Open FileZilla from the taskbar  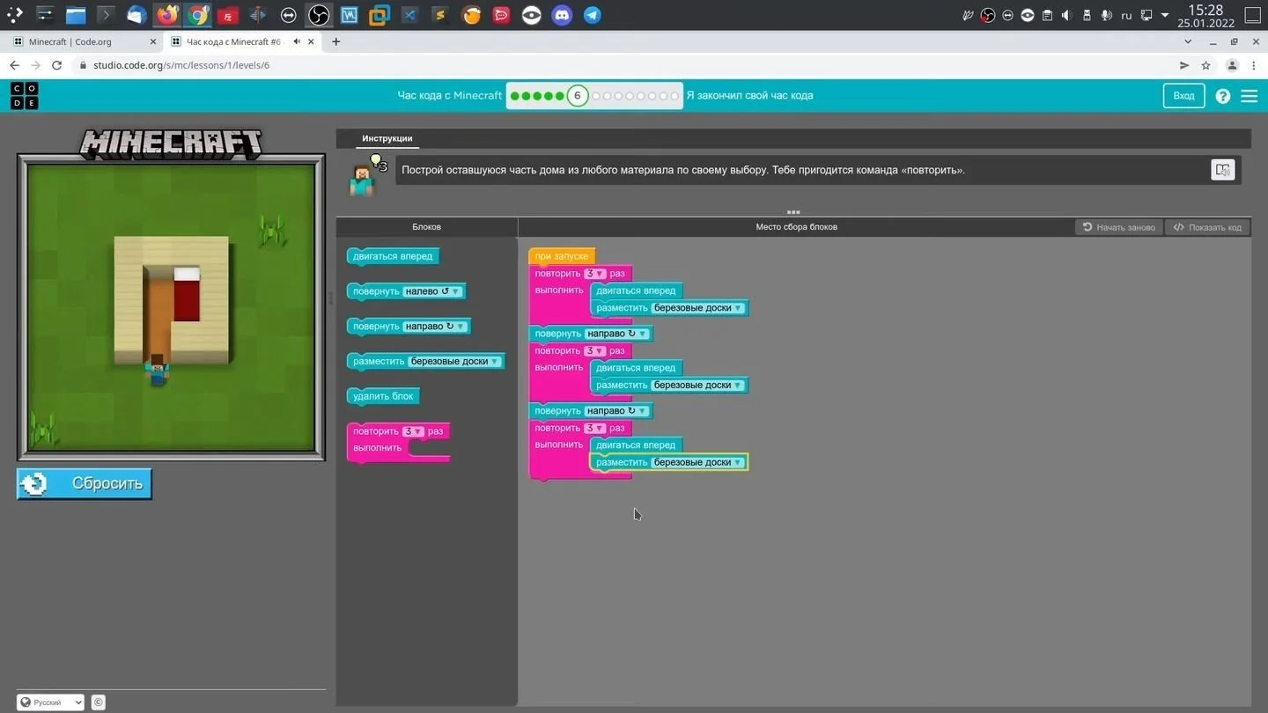228,15
